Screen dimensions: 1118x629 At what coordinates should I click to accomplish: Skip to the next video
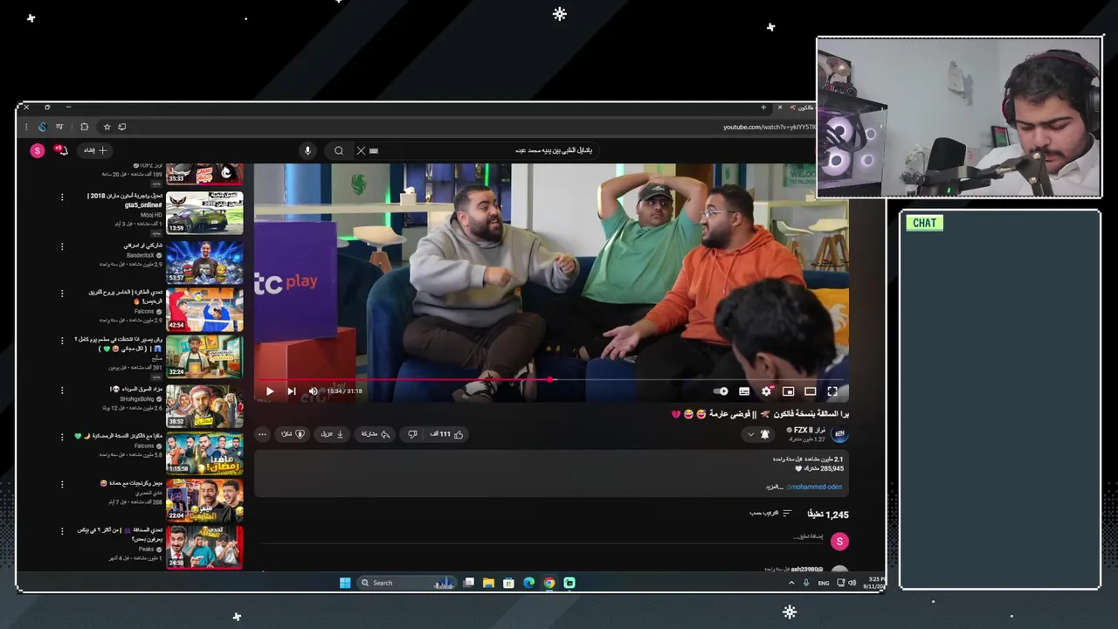[292, 391]
